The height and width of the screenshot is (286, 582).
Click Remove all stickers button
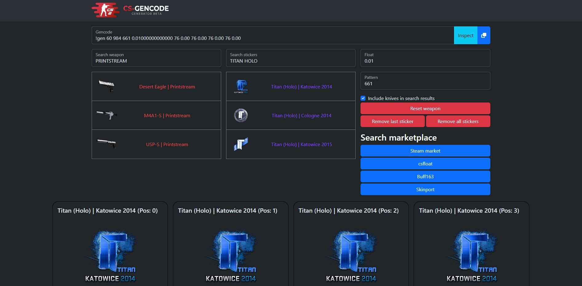click(458, 121)
